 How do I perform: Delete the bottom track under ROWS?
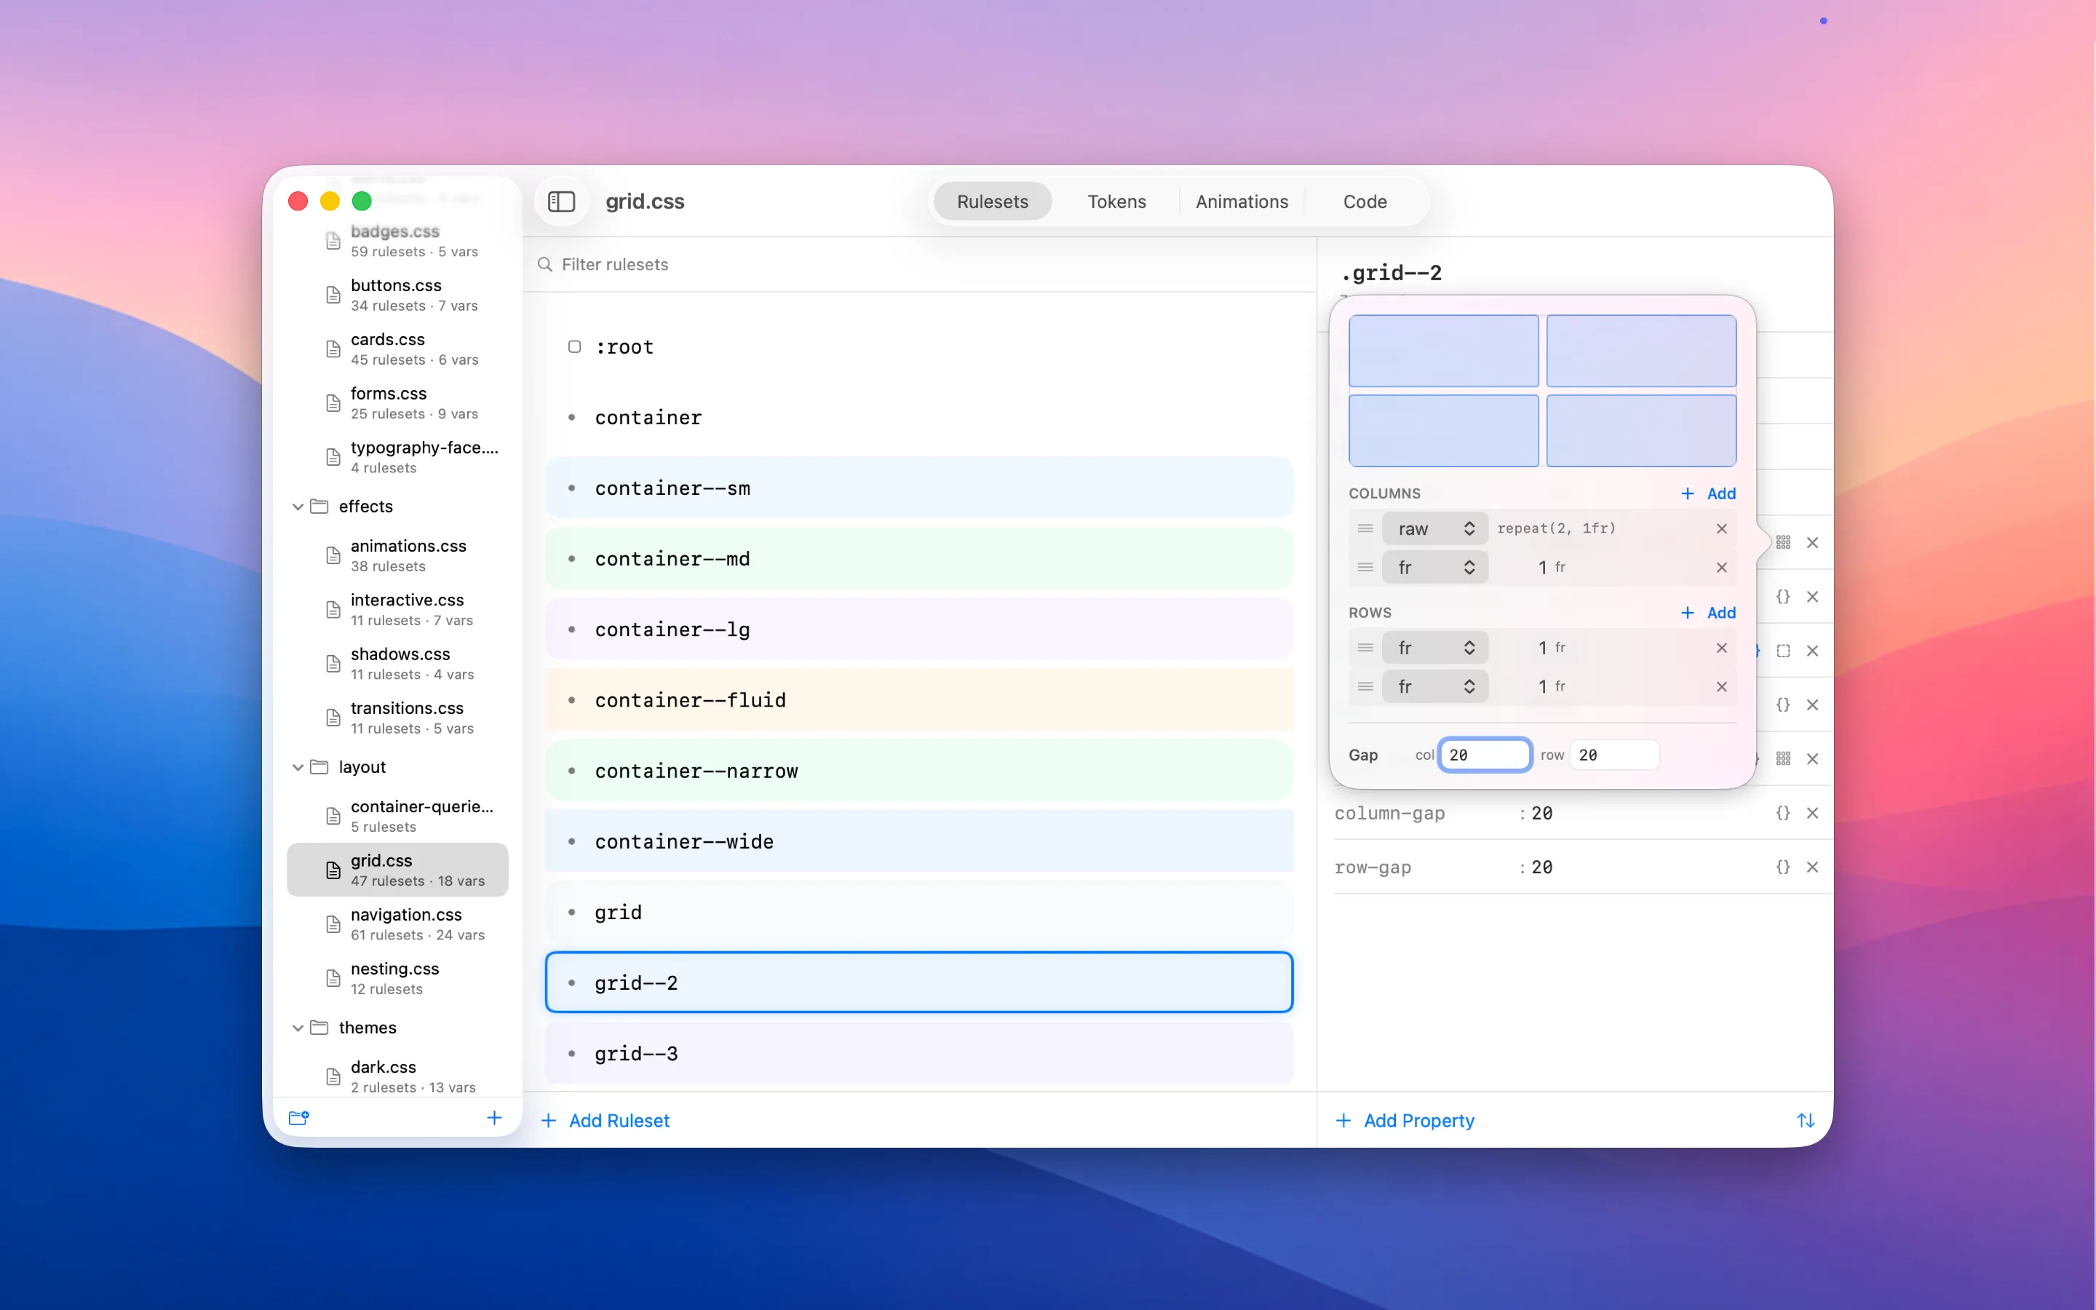1722,686
